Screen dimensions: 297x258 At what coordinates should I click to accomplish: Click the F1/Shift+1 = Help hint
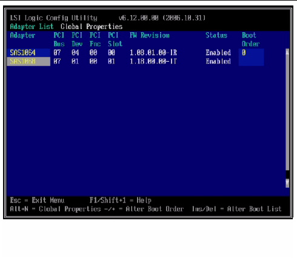[x=121, y=200]
